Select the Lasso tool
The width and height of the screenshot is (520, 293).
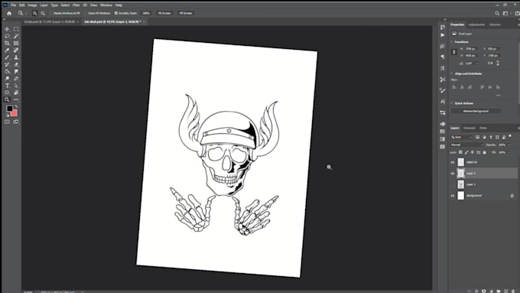(x=7, y=36)
